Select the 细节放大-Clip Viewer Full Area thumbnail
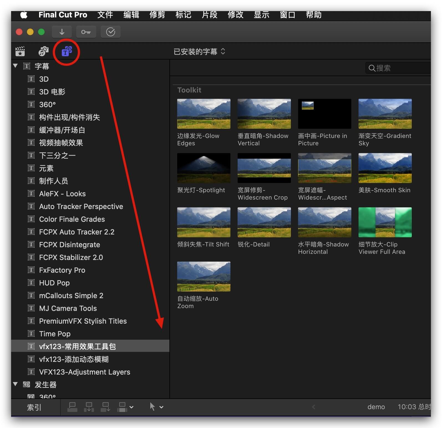The image size is (442, 428). coord(385,222)
